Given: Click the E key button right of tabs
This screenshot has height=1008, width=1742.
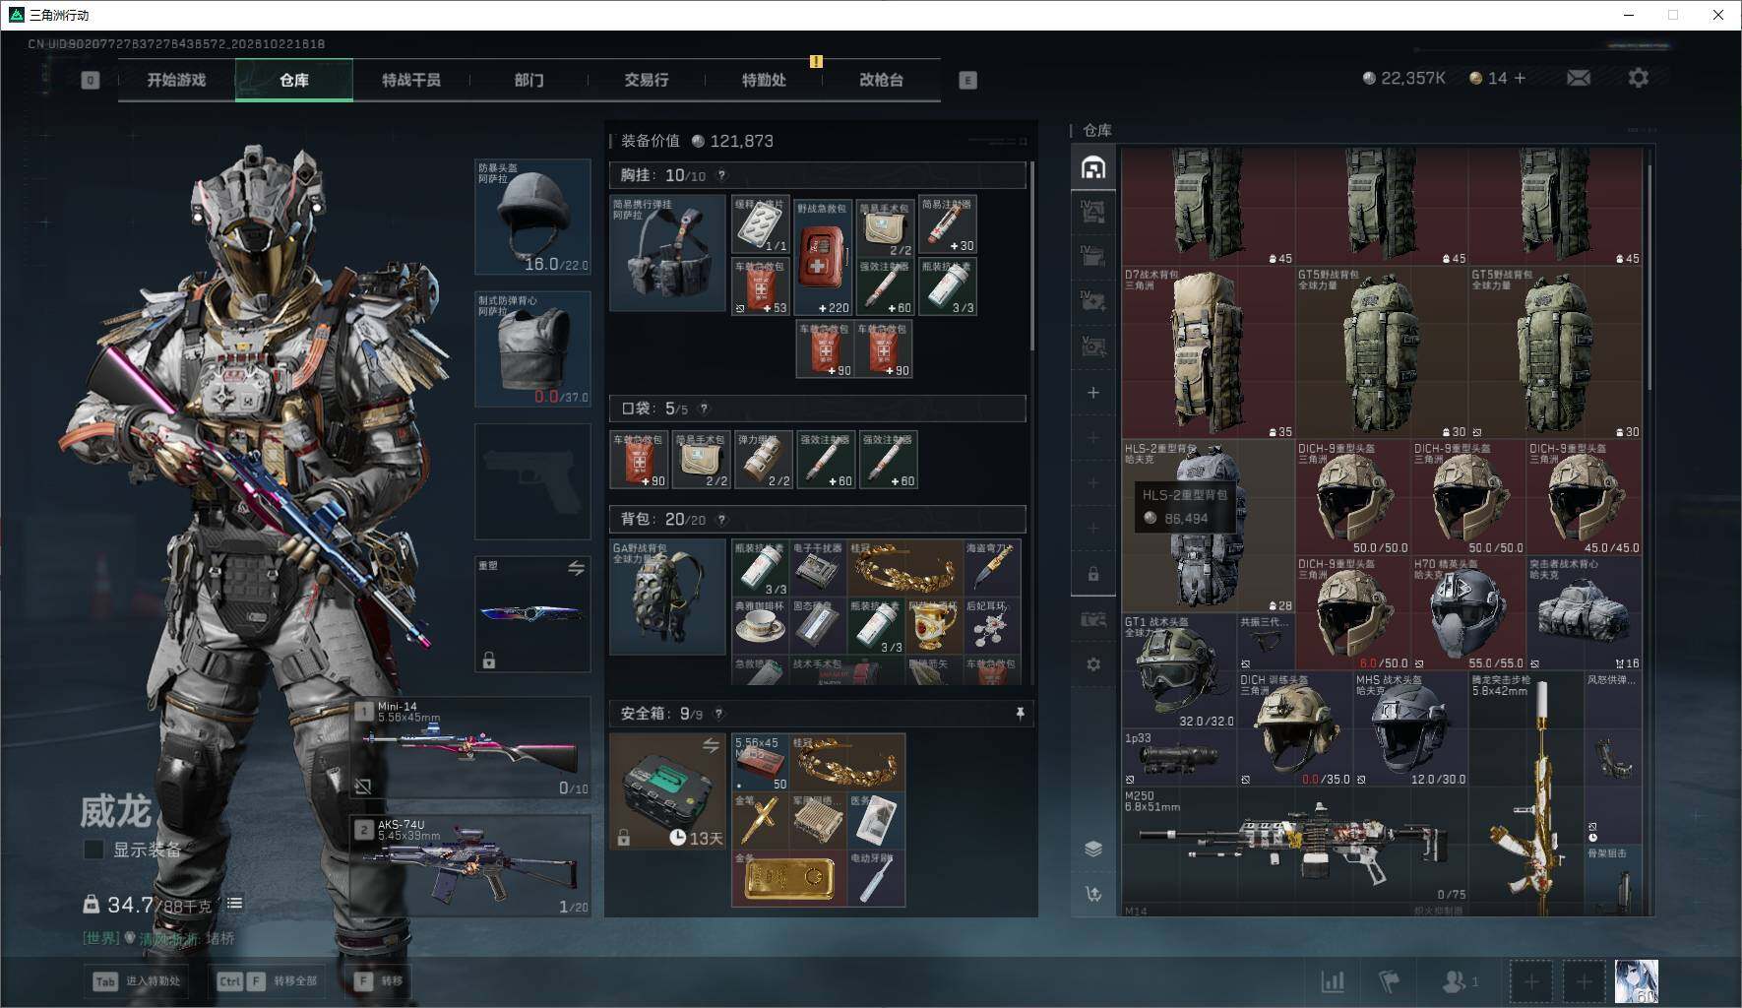Looking at the screenshot, I should 967,80.
